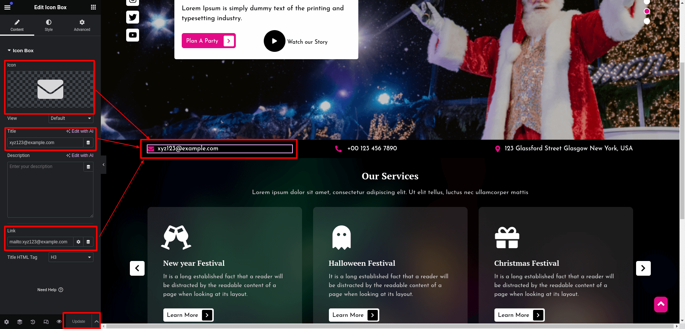Image resolution: width=685 pixels, height=329 pixels.
Task: Open link options gear icon
Action: click(78, 242)
